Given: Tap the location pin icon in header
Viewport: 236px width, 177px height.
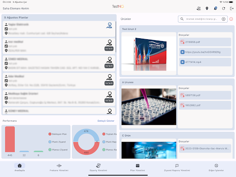Looking at the screenshot, I should point(207,8).
